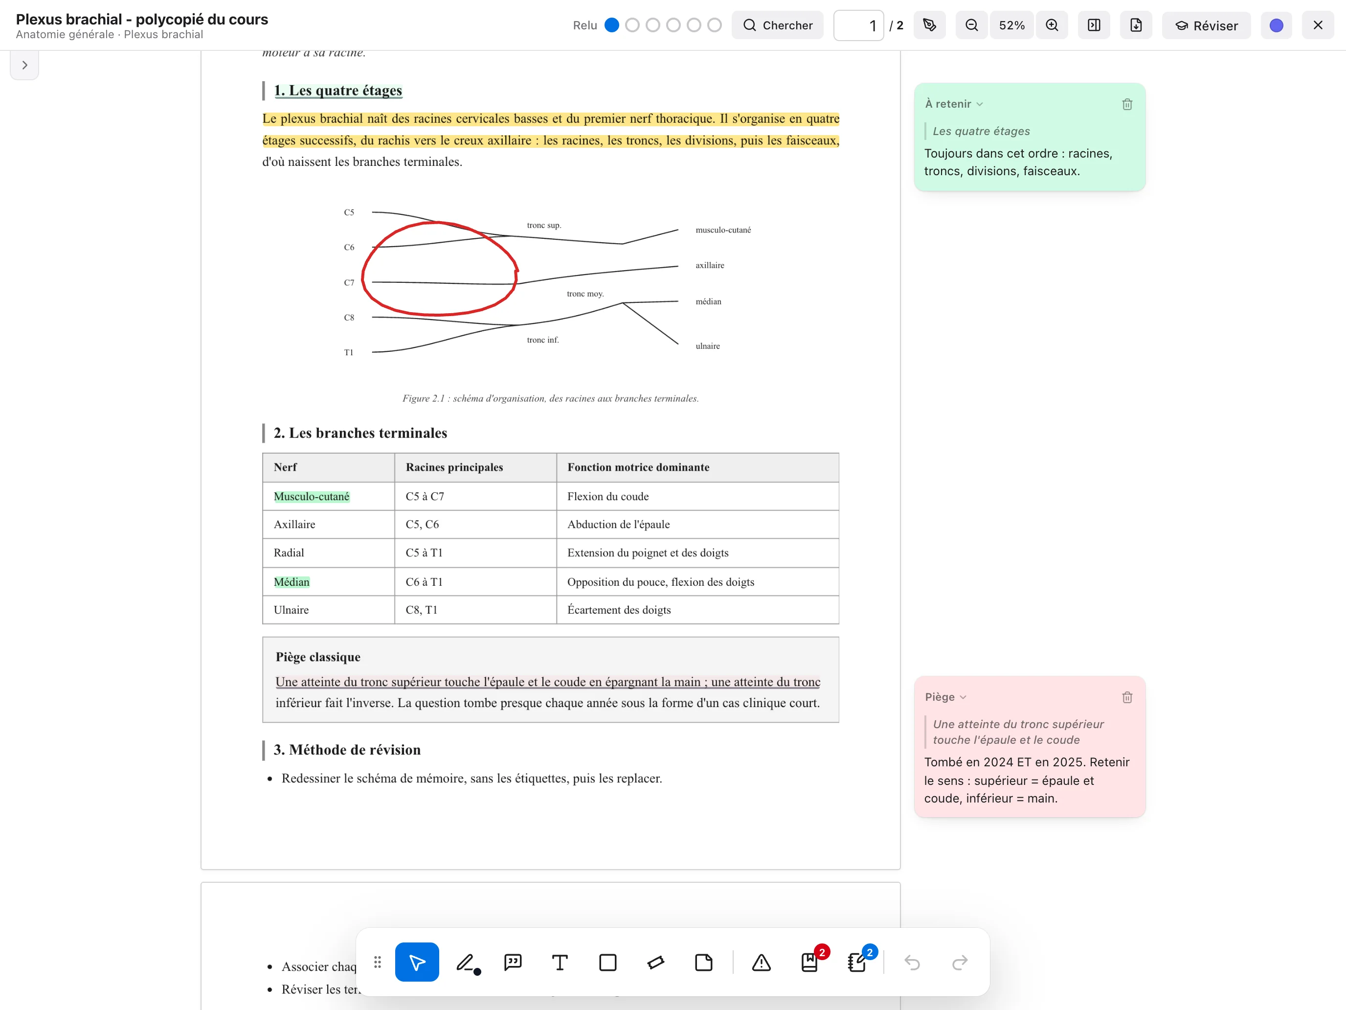Grab the toolbar drag handle dots
The image size is (1346, 1010).
pyautogui.click(x=377, y=962)
